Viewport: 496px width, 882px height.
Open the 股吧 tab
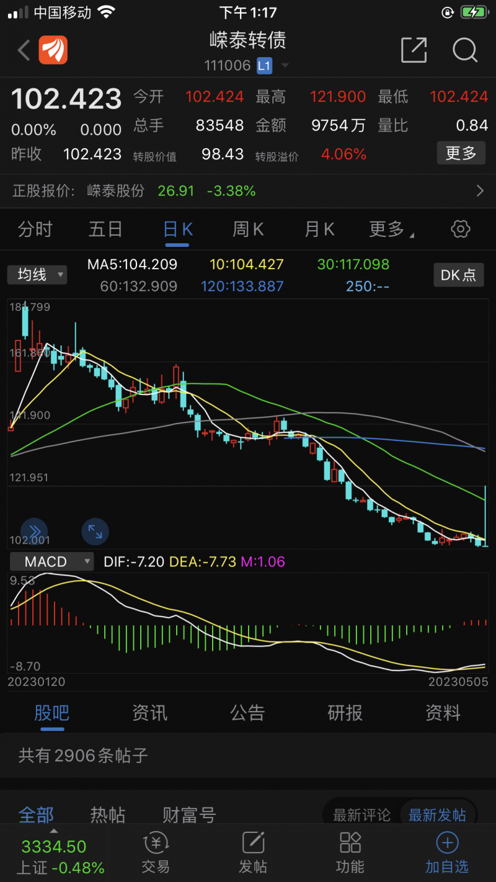pos(52,713)
